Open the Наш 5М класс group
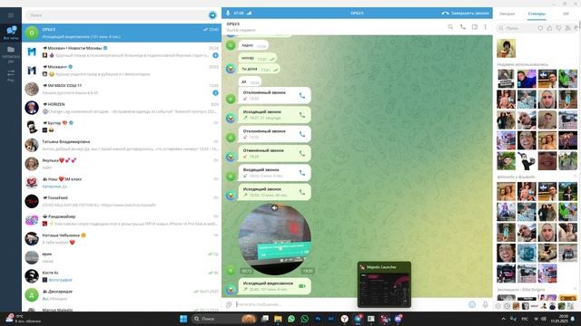The image size is (581, 326). [x=122, y=183]
